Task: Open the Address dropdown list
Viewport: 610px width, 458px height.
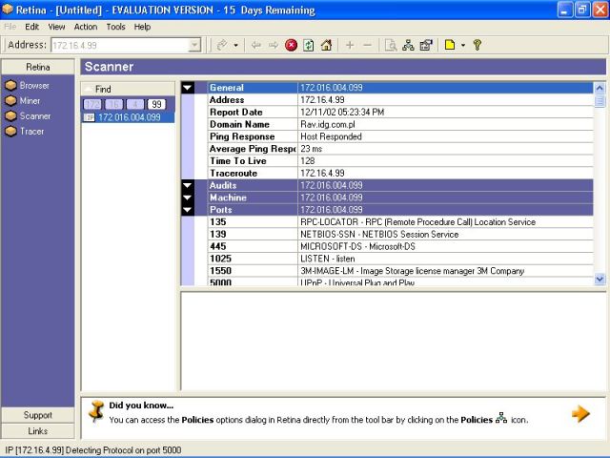Action: pos(194,45)
